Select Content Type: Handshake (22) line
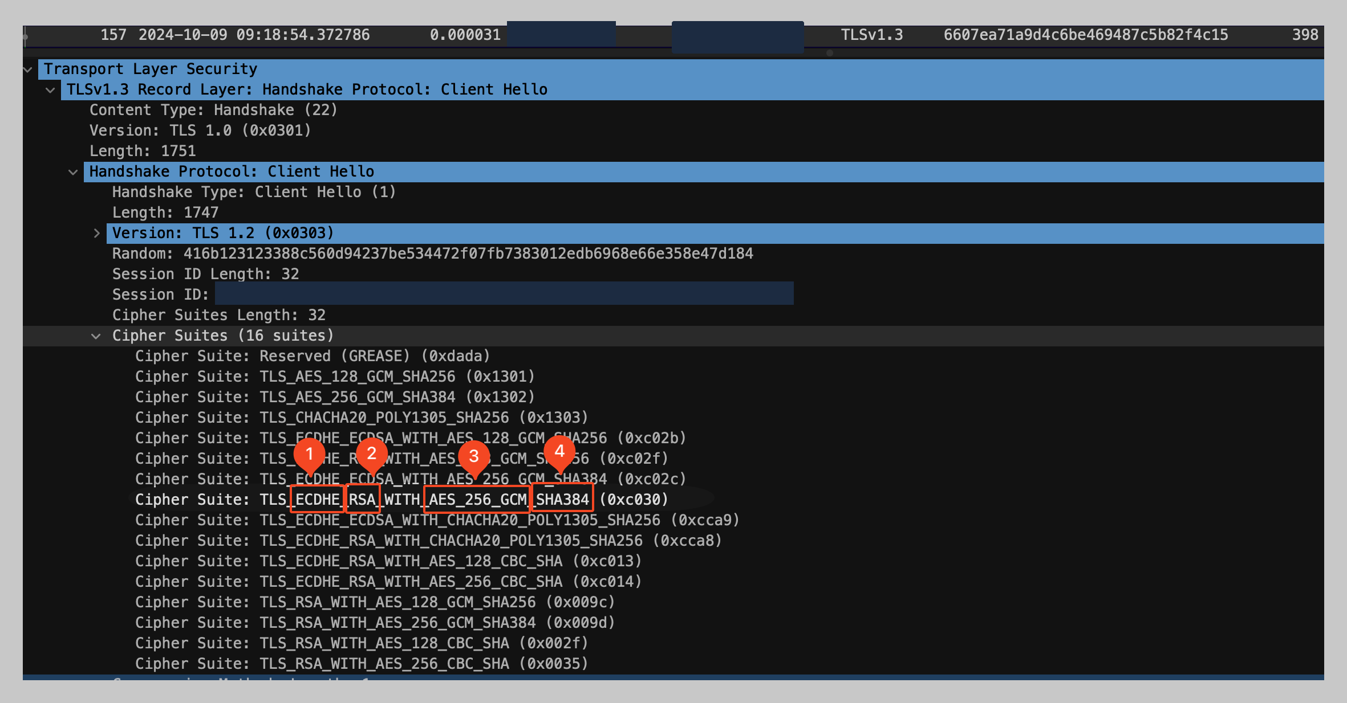 (x=214, y=110)
